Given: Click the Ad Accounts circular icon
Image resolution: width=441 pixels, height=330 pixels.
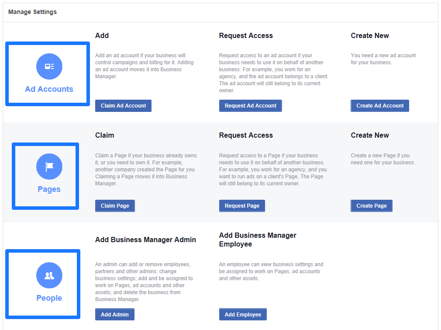Looking at the screenshot, I should [49, 66].
